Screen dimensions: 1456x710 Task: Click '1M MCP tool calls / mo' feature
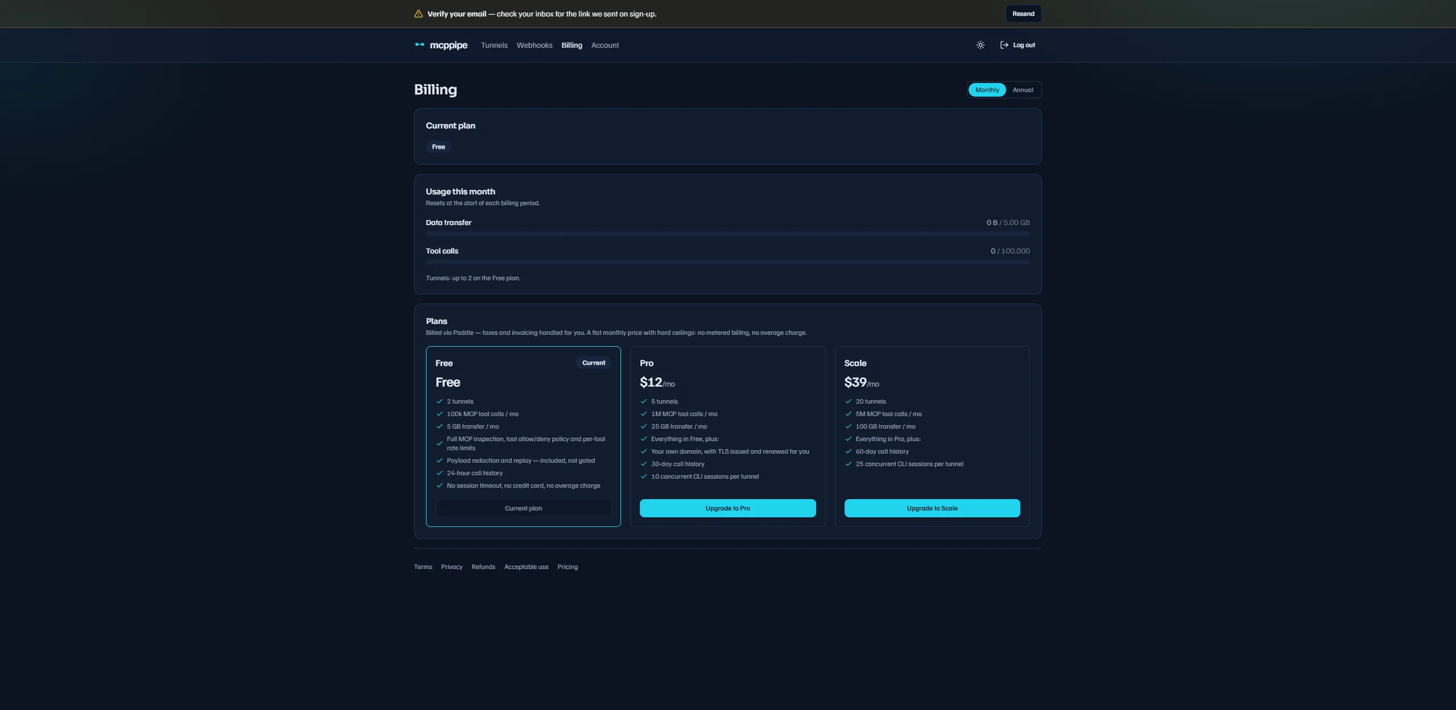tap(684, 414)
